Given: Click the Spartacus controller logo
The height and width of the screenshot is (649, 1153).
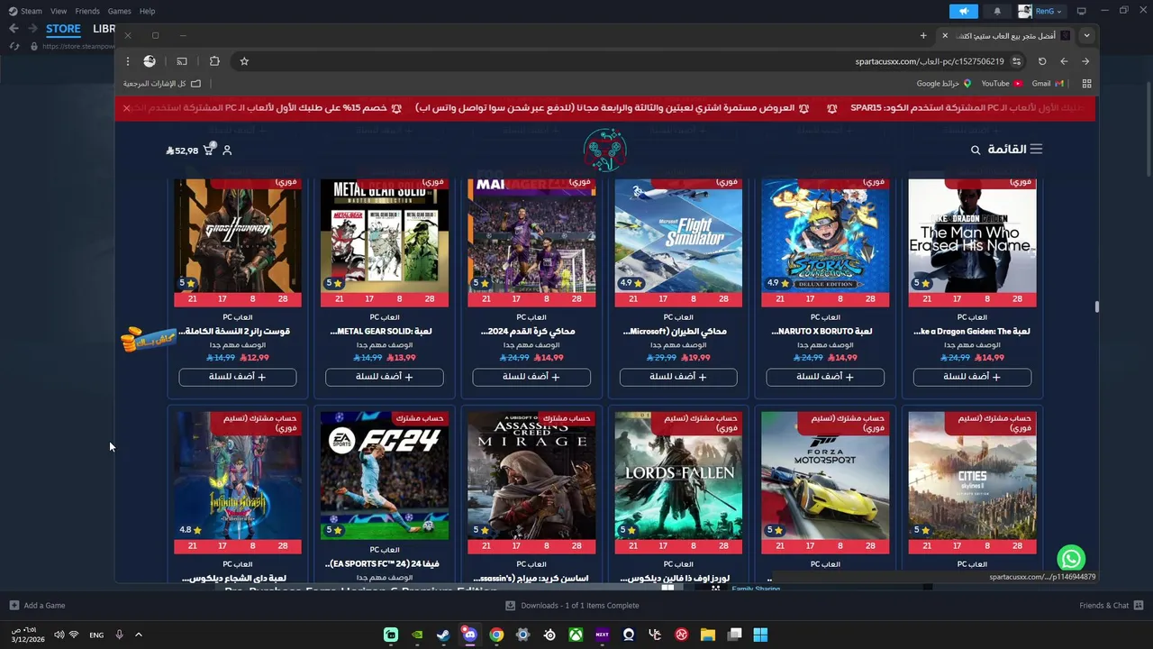Looking at the screenshot, I should coord(604,150).
